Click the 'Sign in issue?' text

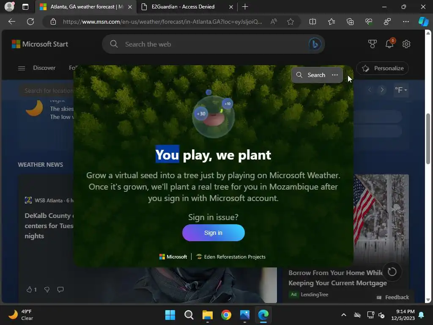(213, 217)
